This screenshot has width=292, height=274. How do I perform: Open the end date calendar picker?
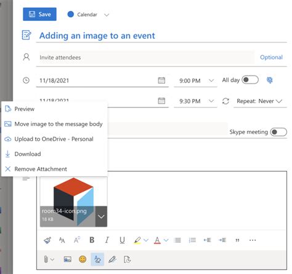click(x=161, y=101)
